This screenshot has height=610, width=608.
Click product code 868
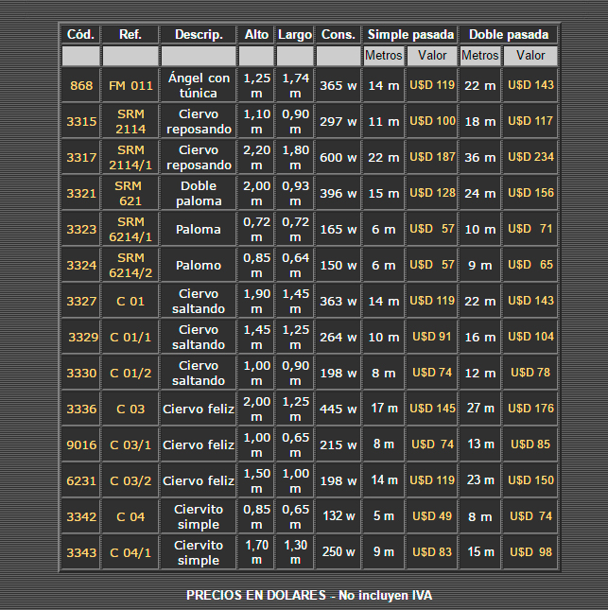click(81, 86)
